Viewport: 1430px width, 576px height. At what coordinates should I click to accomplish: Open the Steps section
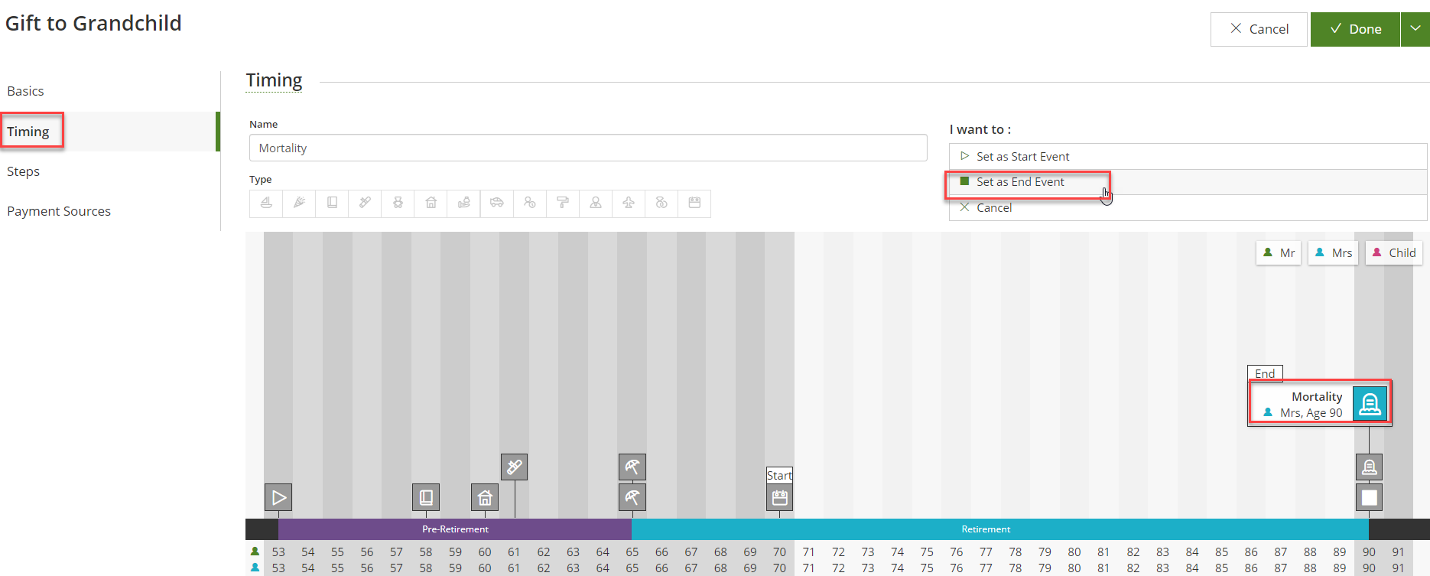tap(24, 171)
